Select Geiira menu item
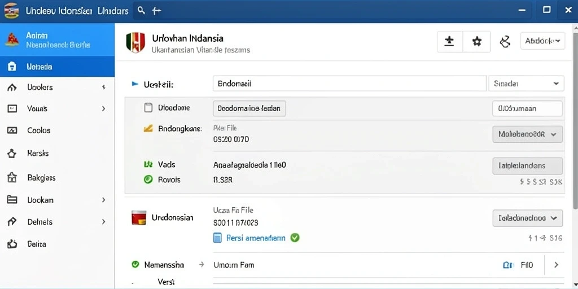 click(x=57, y=244)
